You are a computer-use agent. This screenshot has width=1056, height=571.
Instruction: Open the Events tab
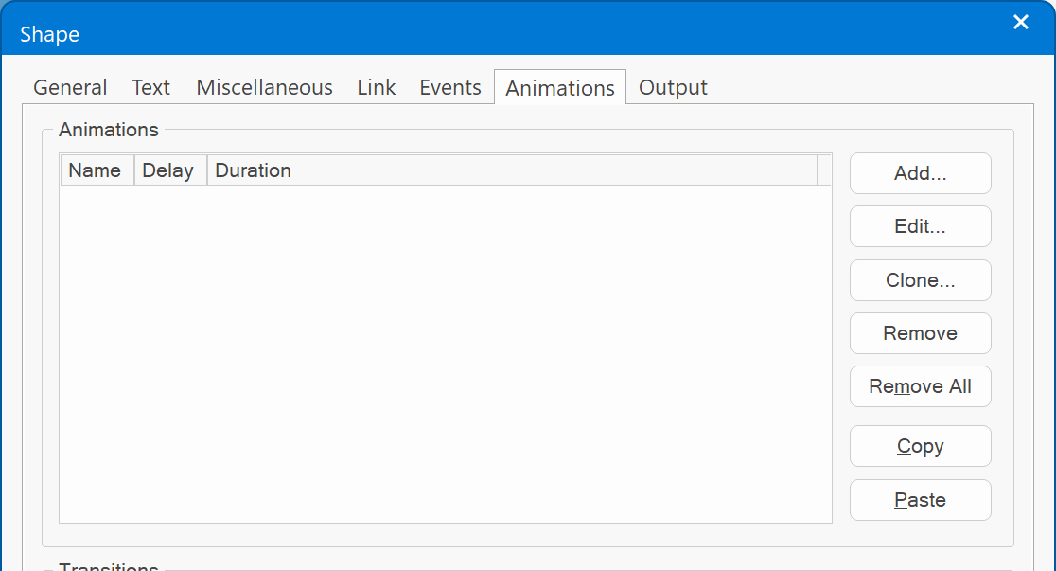tap(450, 88)
